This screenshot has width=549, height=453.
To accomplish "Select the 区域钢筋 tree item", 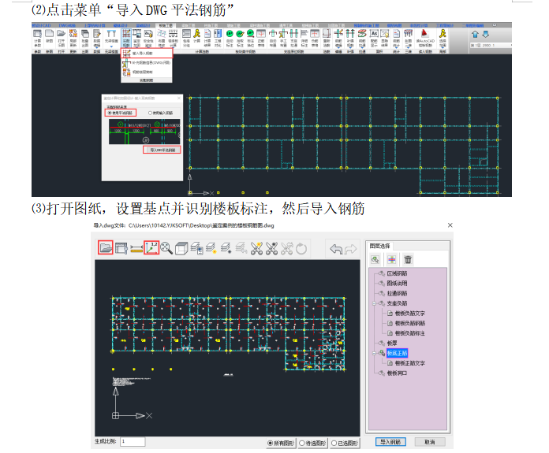I will point(397,273).
